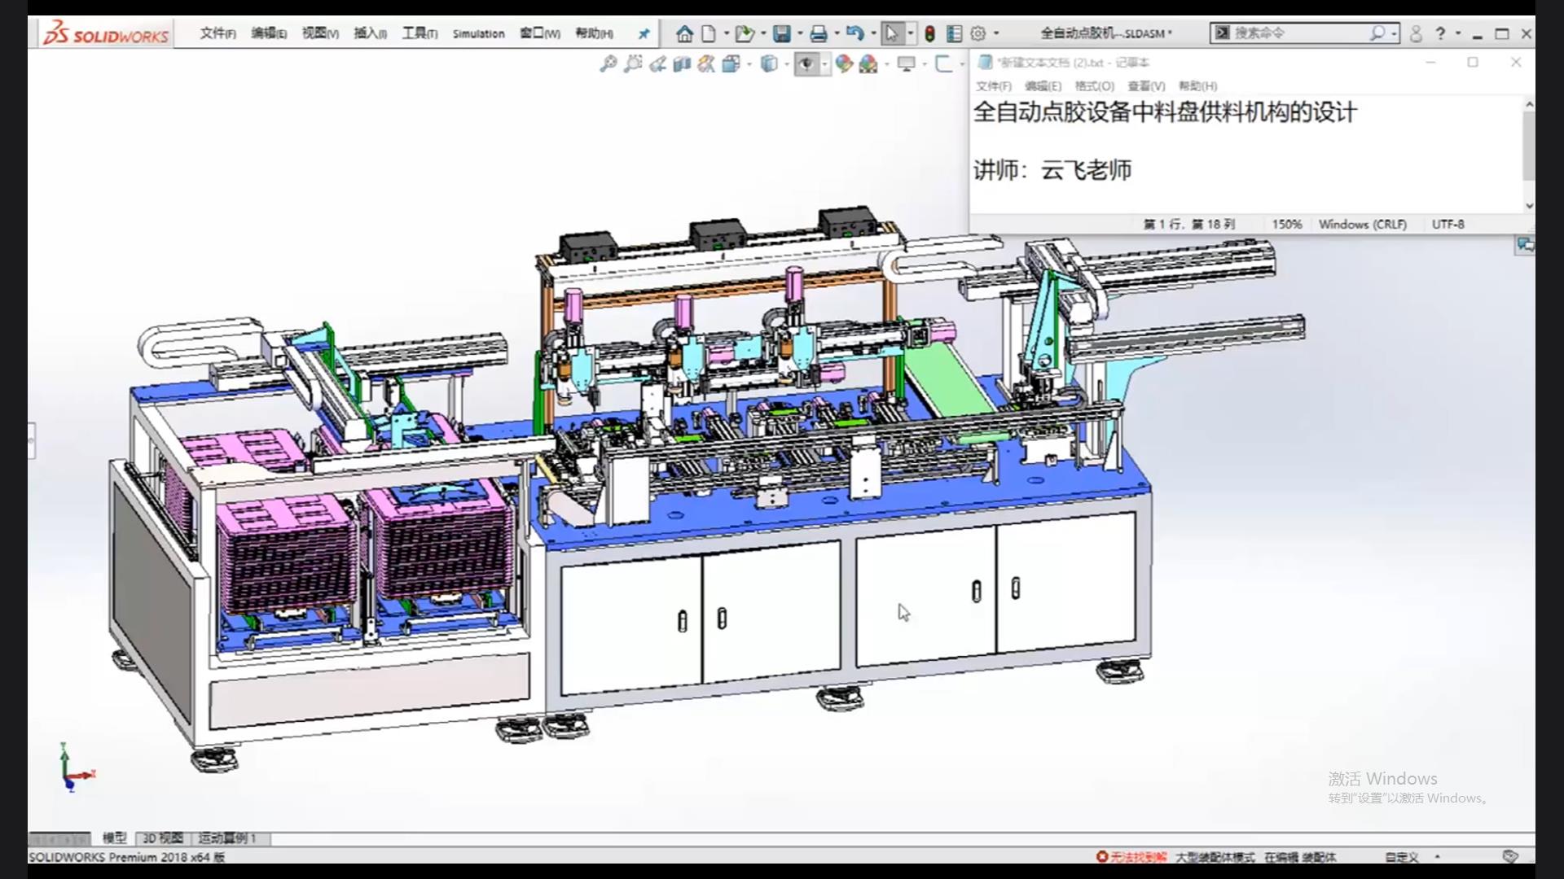Open Notepad's 格式(O) menu
The height and width of the screenshot is (879, 1564).
(x=1095, y=86)
